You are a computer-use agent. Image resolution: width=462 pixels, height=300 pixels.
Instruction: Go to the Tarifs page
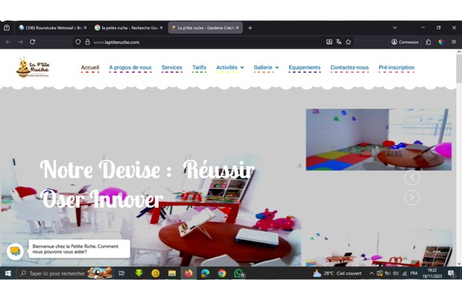[199, 68]
